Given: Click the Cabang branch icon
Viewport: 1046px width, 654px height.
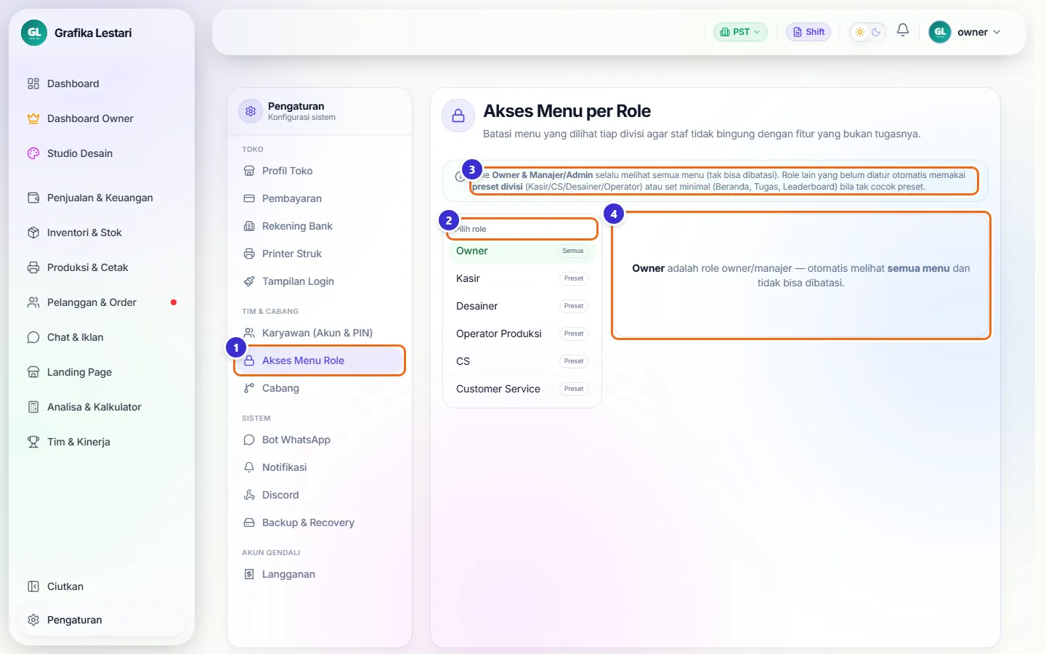Looking at the screenshot, I should (x=249, y=388).
